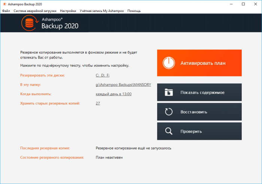262x184 pixels.
Task: Open the Настройки menu
Action: coord(68,11)
